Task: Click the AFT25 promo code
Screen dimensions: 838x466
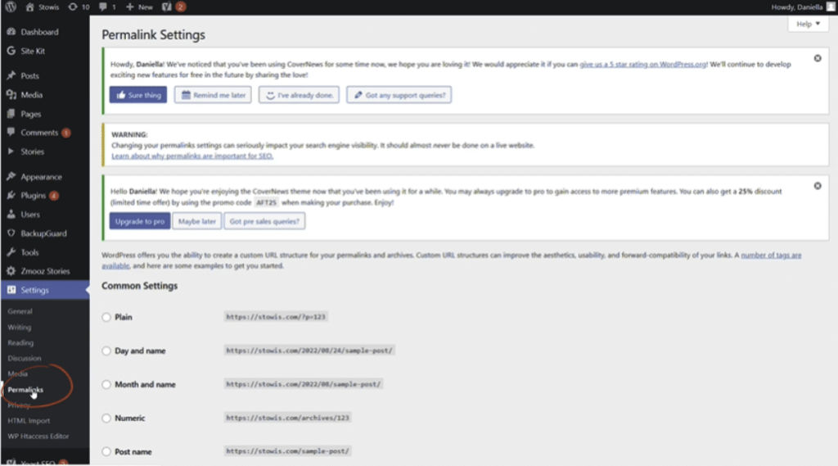Action: [266, 203]
